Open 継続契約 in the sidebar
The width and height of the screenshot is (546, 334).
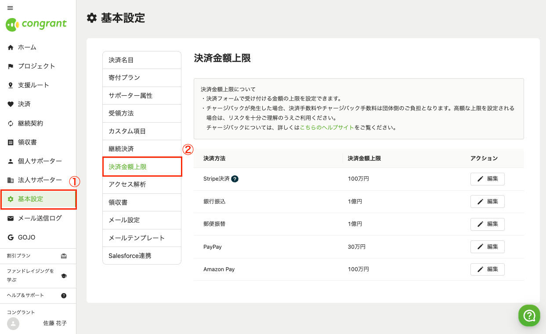tap(30, 123)
